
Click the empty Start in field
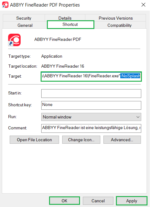click(x=91, y=94)
